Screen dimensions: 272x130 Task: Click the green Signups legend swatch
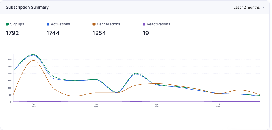coord(7,24)
